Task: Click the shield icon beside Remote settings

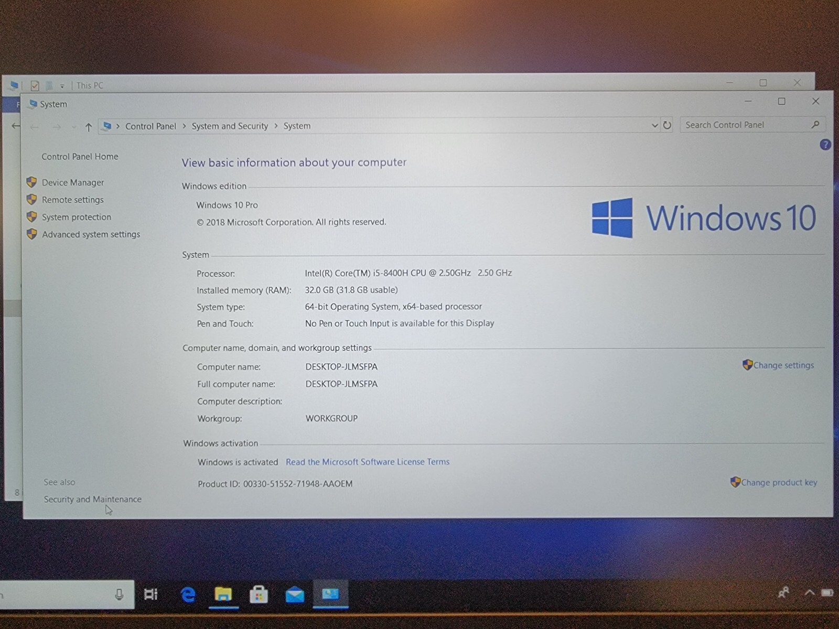Action: pyautogui.click(x=31, y=200)
